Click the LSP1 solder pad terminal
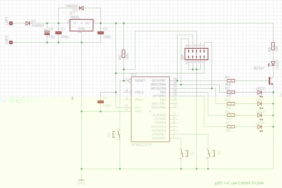Image resolution: width=282 pixels, height=188 pixels. 11,23
